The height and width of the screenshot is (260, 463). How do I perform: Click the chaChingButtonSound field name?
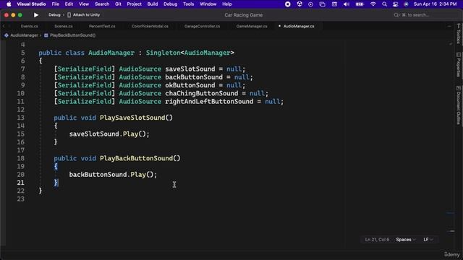(x=201, y=93)
